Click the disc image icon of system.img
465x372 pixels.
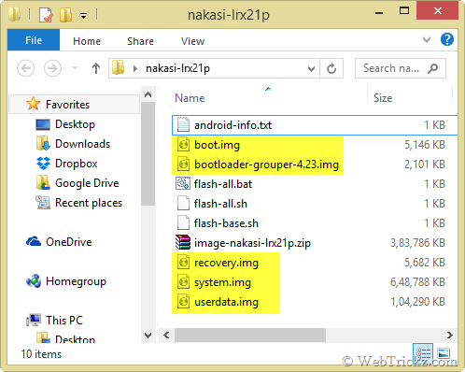click(x=183, y=282)
